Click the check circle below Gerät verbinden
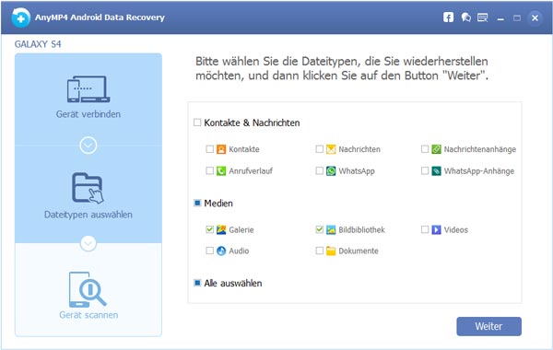Image resolution: width=553 pixels, height=350 pixels. click(88, 146)
